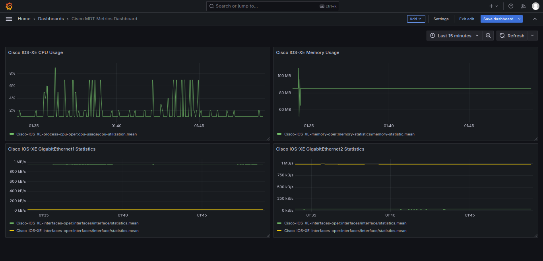
Task: Open the GigabitEthernet2 Statistics panel title
Action: (320, 149)
